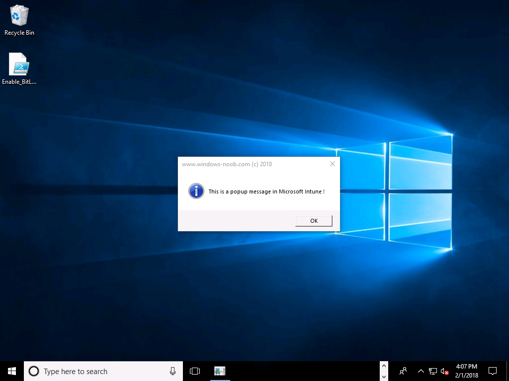This screenshot has height=381, width=509.
Task: Open the Action Center notifications icon
Action: point(493,371)
